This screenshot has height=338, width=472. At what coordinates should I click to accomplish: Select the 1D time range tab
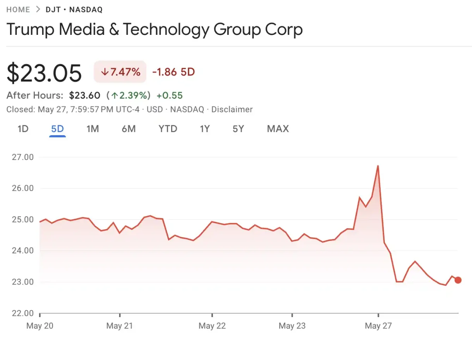pyautogui.click(x=23, y=129)
